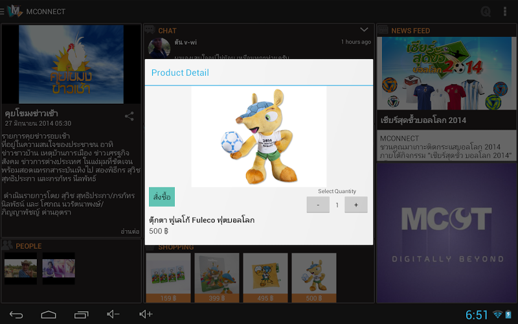Open the เชียร์สุดขั้วบอลโลก 2014 news banner
The height and width of the screenshot is (324, 518).
click(x=446, y=73)
